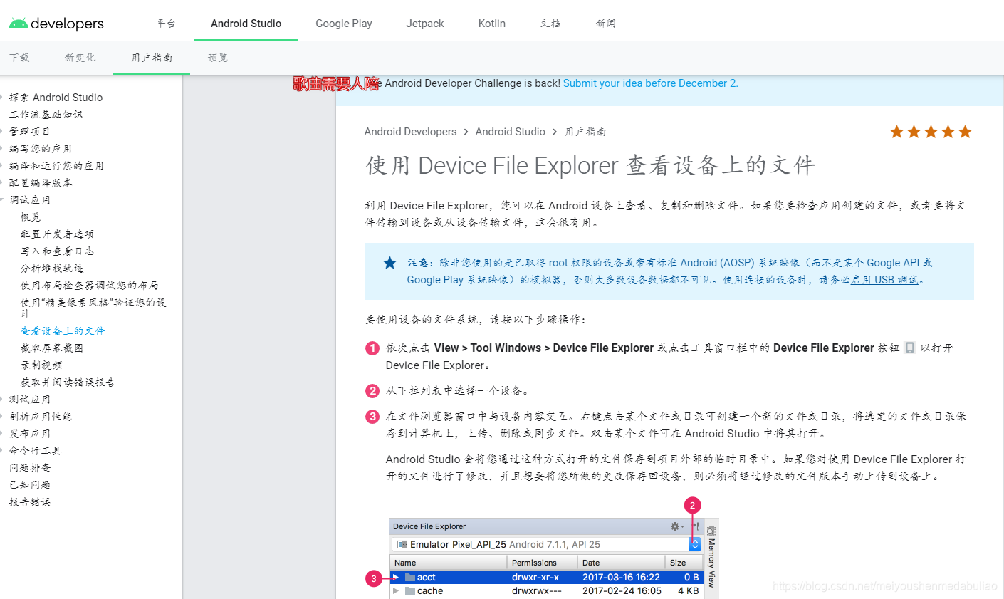Open the 启用 USB 调试 link in the note
Viewport: 1004px width, 599px height.
pos(884,280)
